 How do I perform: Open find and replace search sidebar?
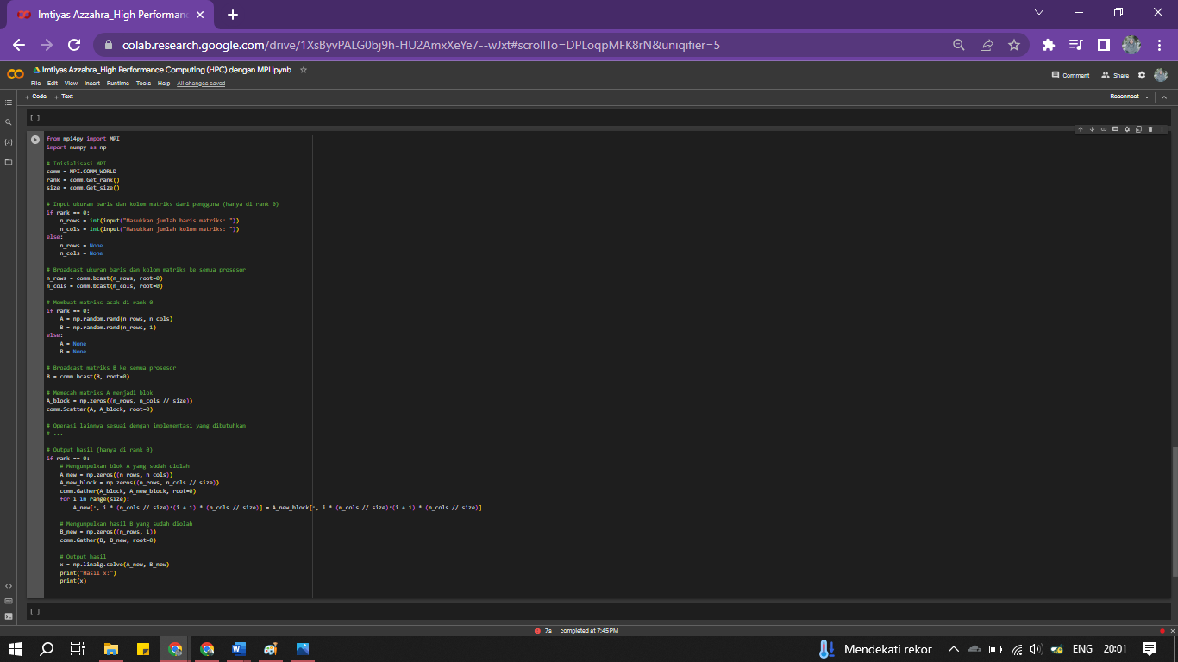click(x=9, y=122)
